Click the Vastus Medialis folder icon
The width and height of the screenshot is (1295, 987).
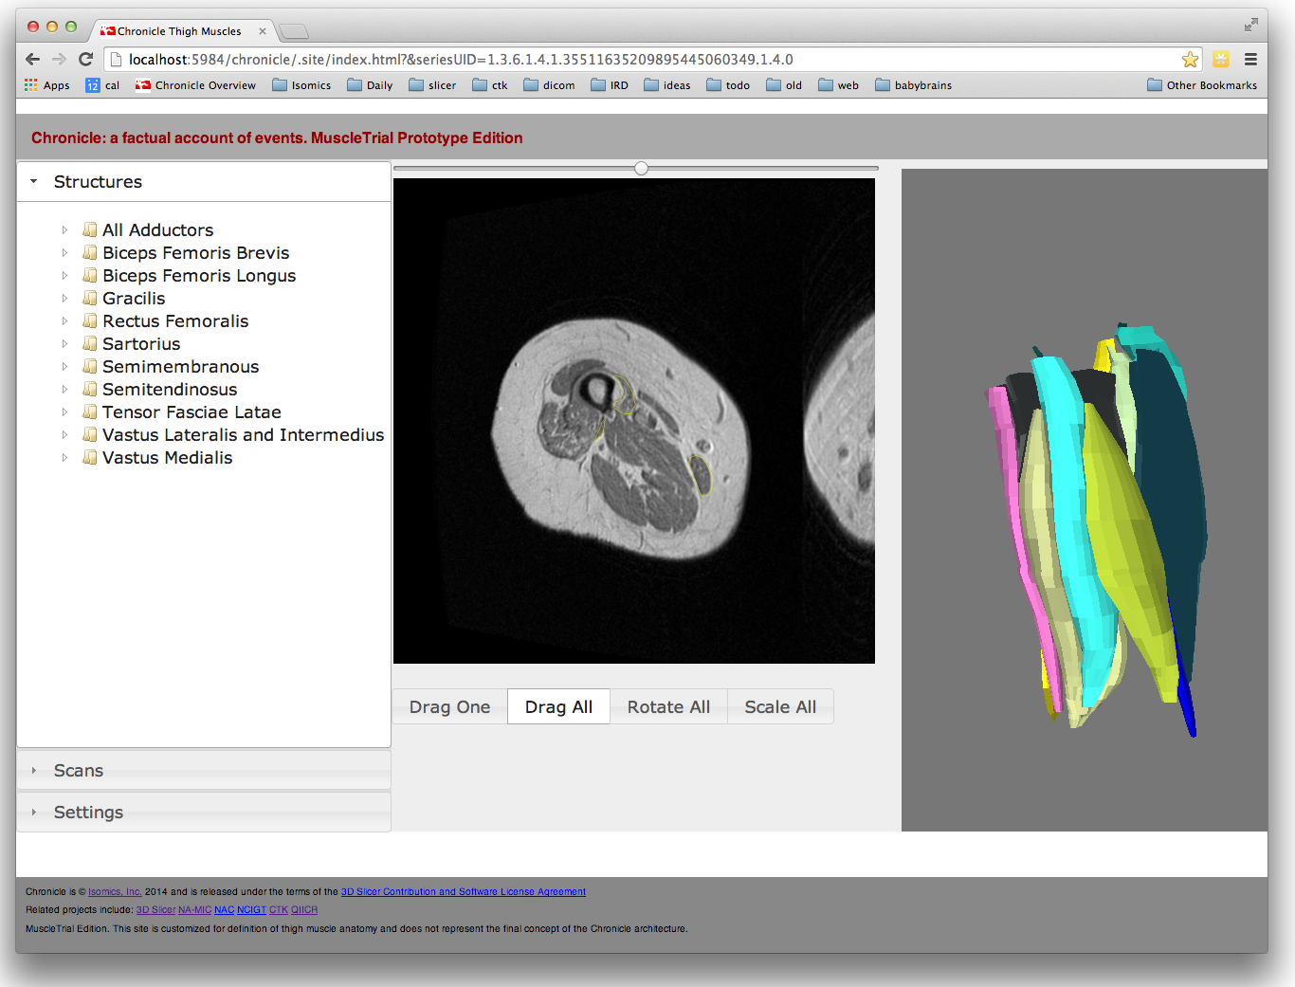tap(90, 458)
